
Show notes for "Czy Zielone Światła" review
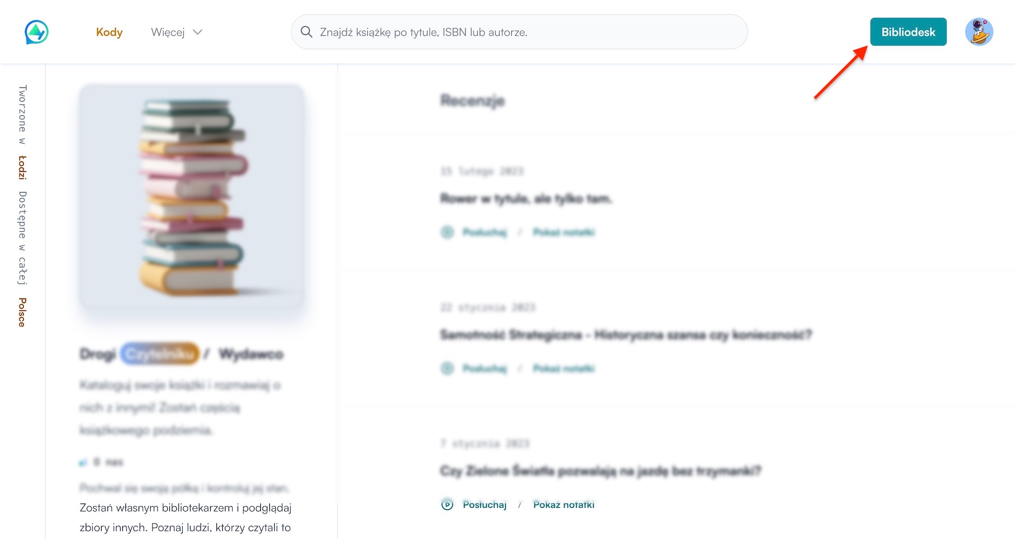(564, 505)
